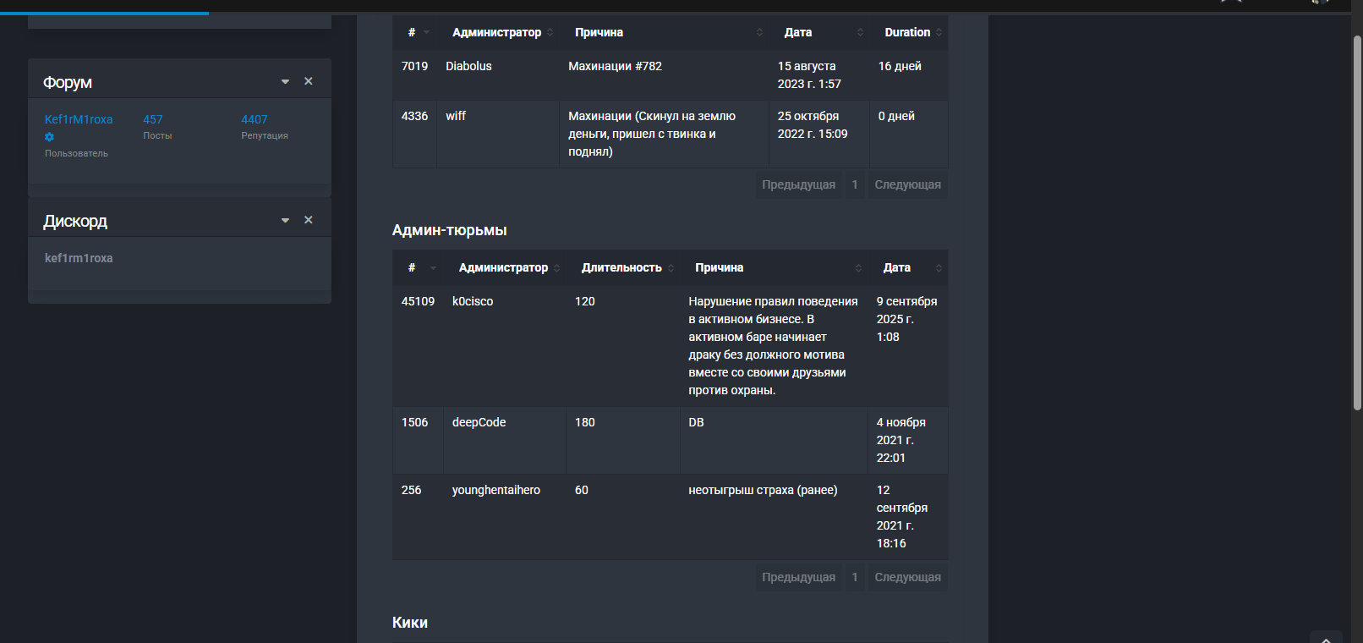Screen dimensions: 1363x643
Task: Click the gear icon under Kef1rM1roxa
Action: coord(49,137)
